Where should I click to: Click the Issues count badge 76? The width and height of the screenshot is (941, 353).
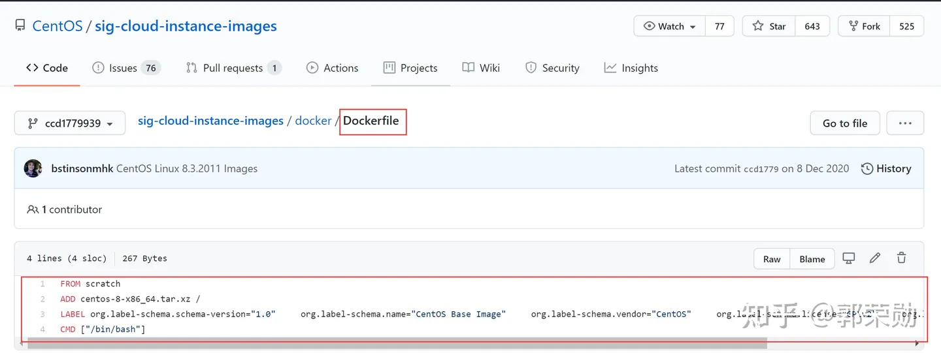click(151, 68)
